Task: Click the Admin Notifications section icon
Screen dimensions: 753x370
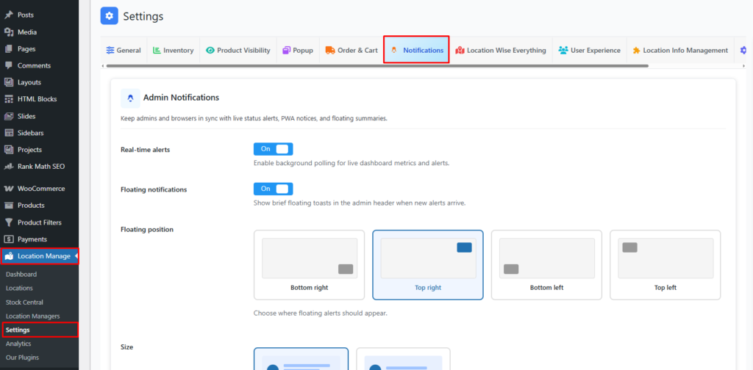Action: pos(130,98)
